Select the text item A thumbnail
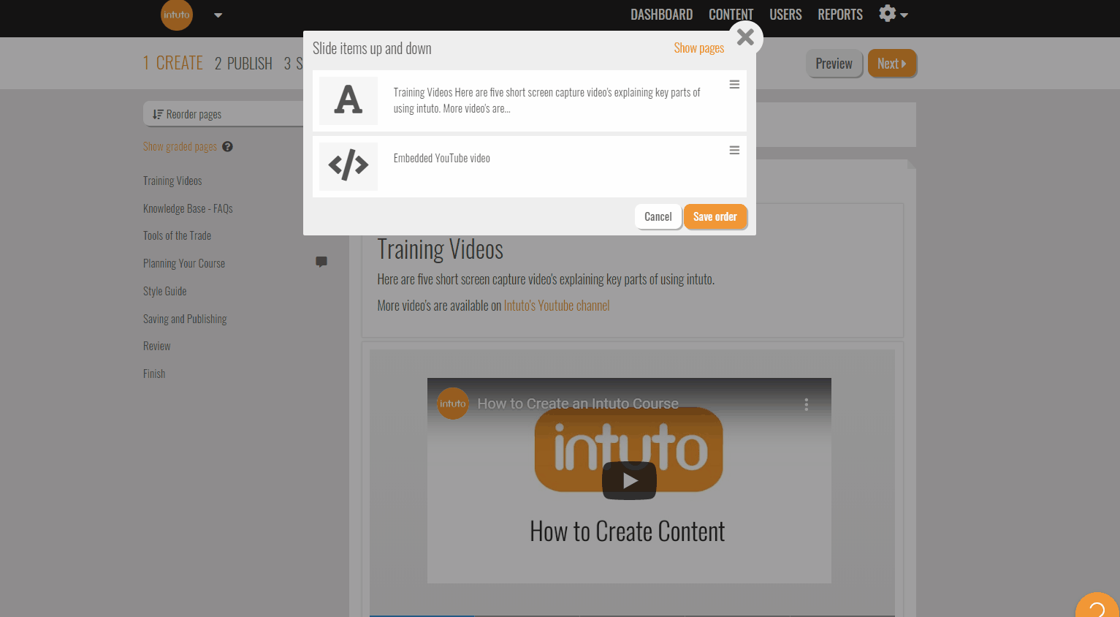Image resolution: width=1120 pixels, height=617 pixels. [348, 100]
